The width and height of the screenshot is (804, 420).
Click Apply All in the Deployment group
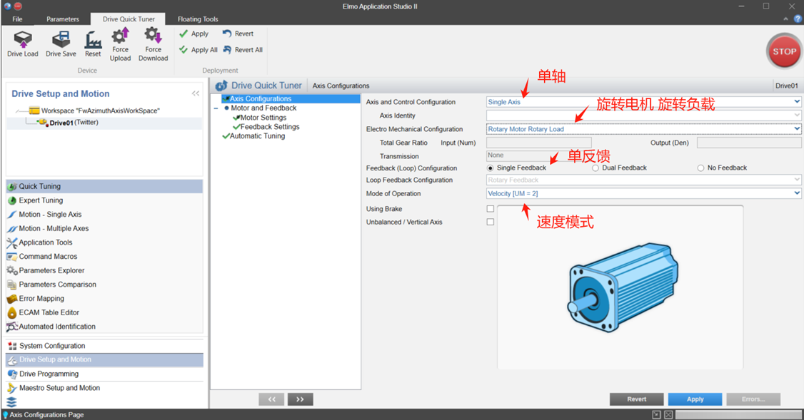coord(199,50)
